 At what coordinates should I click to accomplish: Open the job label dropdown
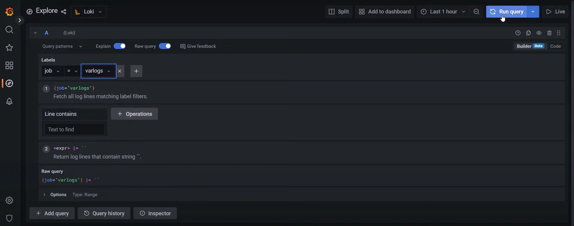pos(52,71)
